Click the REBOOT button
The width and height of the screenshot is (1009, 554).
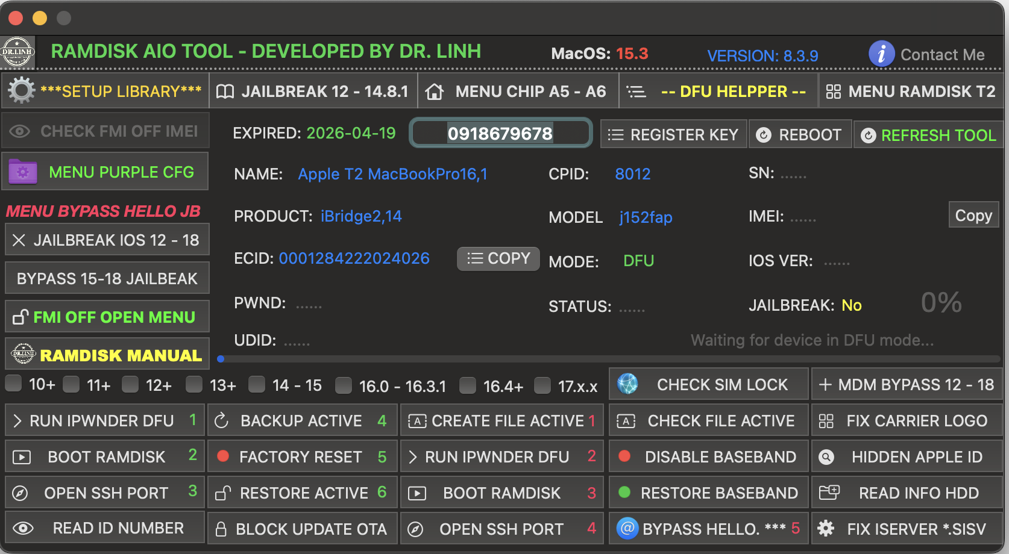800,134
